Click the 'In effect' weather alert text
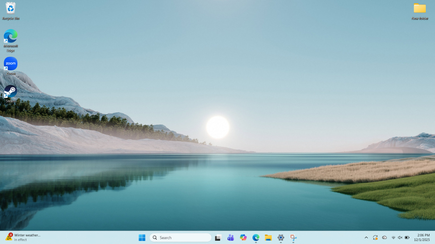This screenshot has width=435, height=244. point(20,240)
